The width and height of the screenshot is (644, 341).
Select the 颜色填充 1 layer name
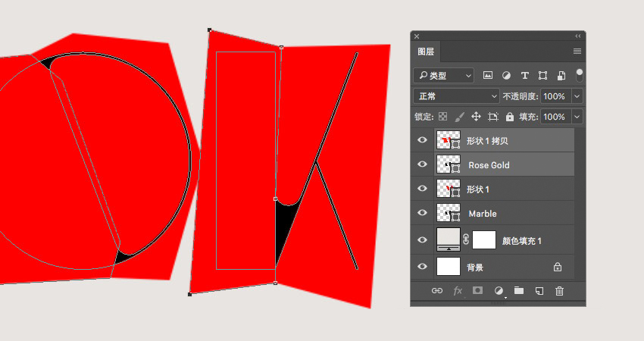tap(521, 241)
